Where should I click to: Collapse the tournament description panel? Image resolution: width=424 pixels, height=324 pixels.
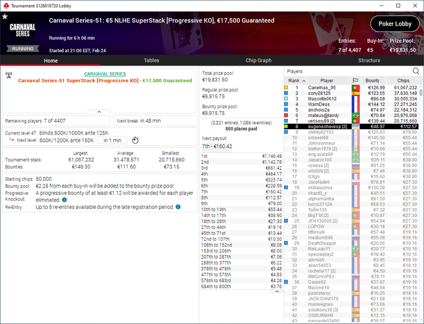tap(99, 112)
